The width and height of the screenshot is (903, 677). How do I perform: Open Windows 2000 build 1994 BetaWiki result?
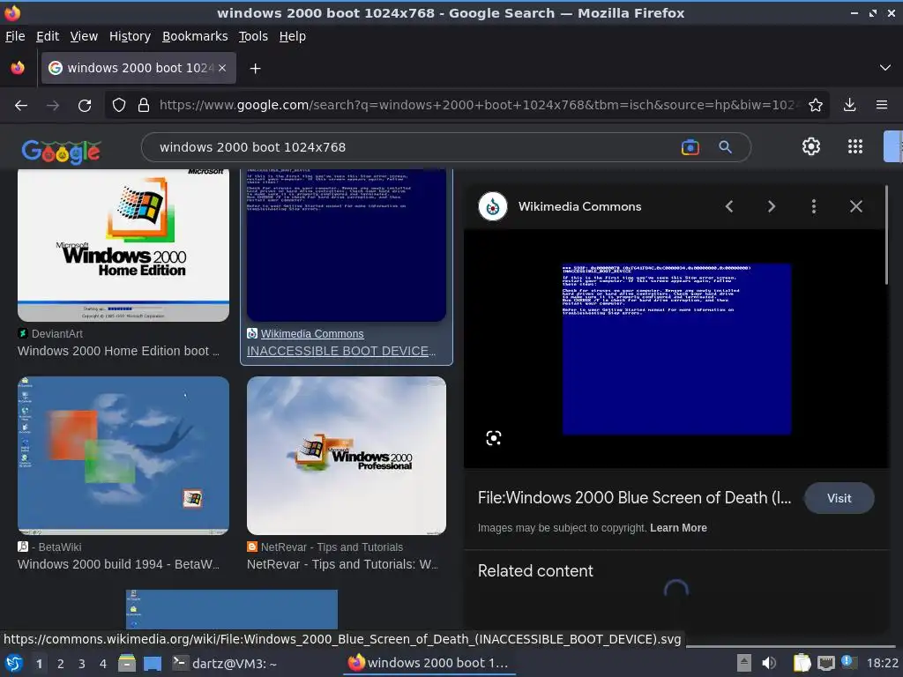[118, 564]
